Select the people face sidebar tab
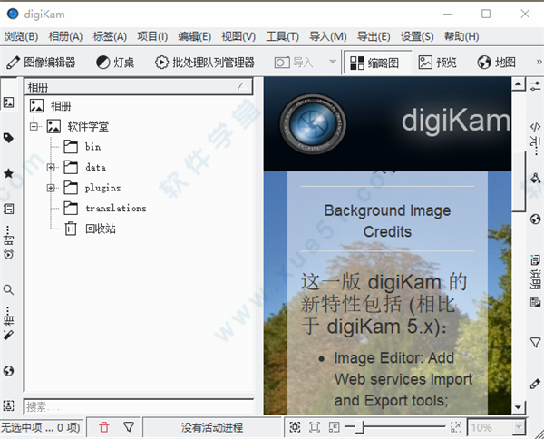The width and height of the screenshot is (544, 439). (9, 405)
